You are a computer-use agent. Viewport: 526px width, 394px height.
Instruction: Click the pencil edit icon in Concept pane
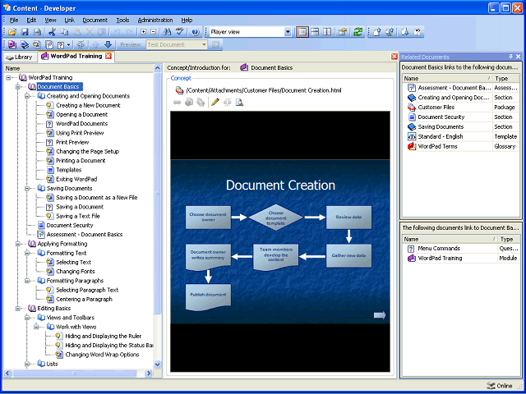[x=215, y=103]
